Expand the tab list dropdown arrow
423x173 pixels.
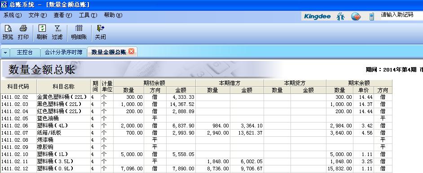tap(5, 53)
